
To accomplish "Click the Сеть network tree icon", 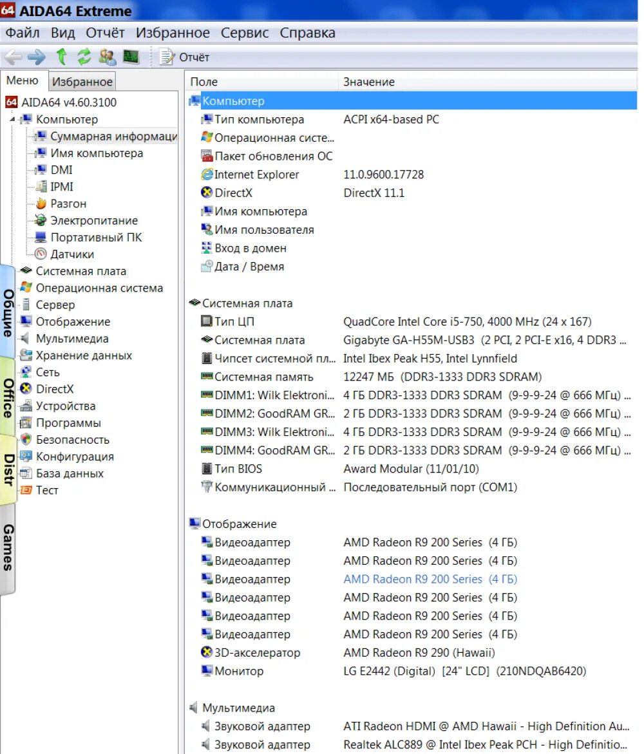I will point(26,372).
